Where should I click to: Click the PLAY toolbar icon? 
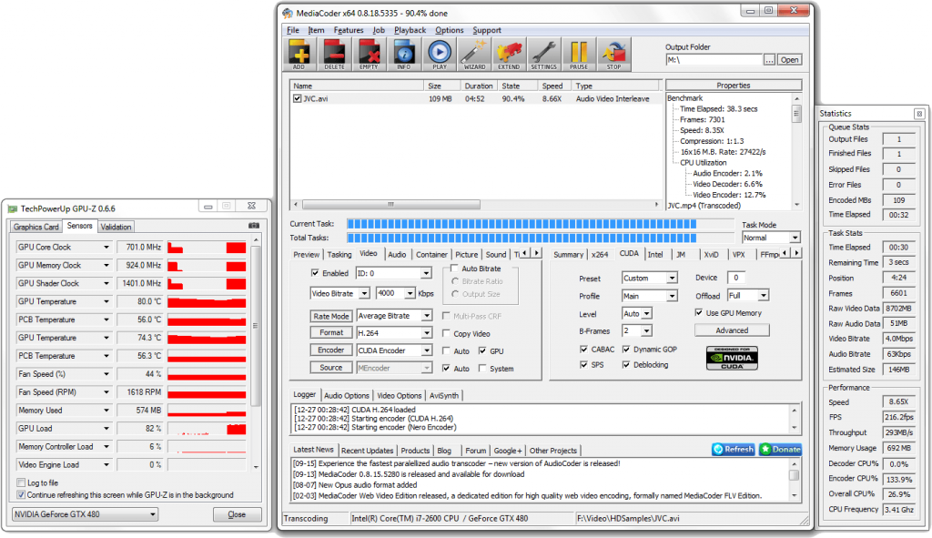tap(440, 55)
